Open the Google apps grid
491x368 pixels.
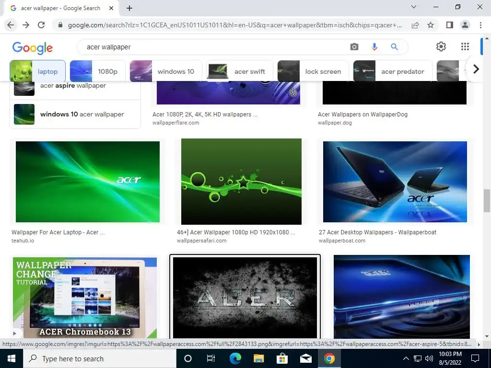pos(465,46)
